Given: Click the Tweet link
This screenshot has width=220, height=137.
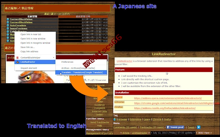Looking at the screenshot, I should coord(191,127).
